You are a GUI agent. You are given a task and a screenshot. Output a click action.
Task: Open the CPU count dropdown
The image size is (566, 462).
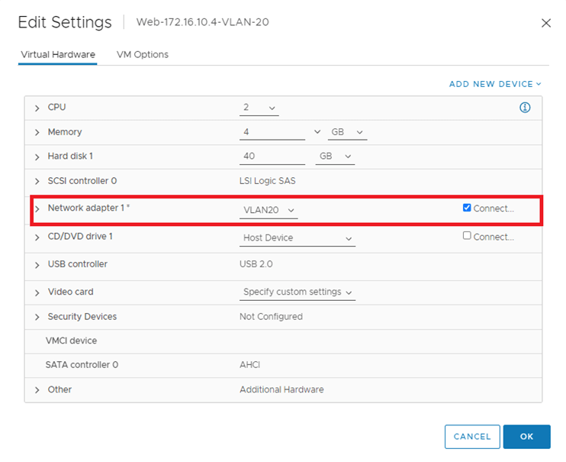[x=259, y=108]
